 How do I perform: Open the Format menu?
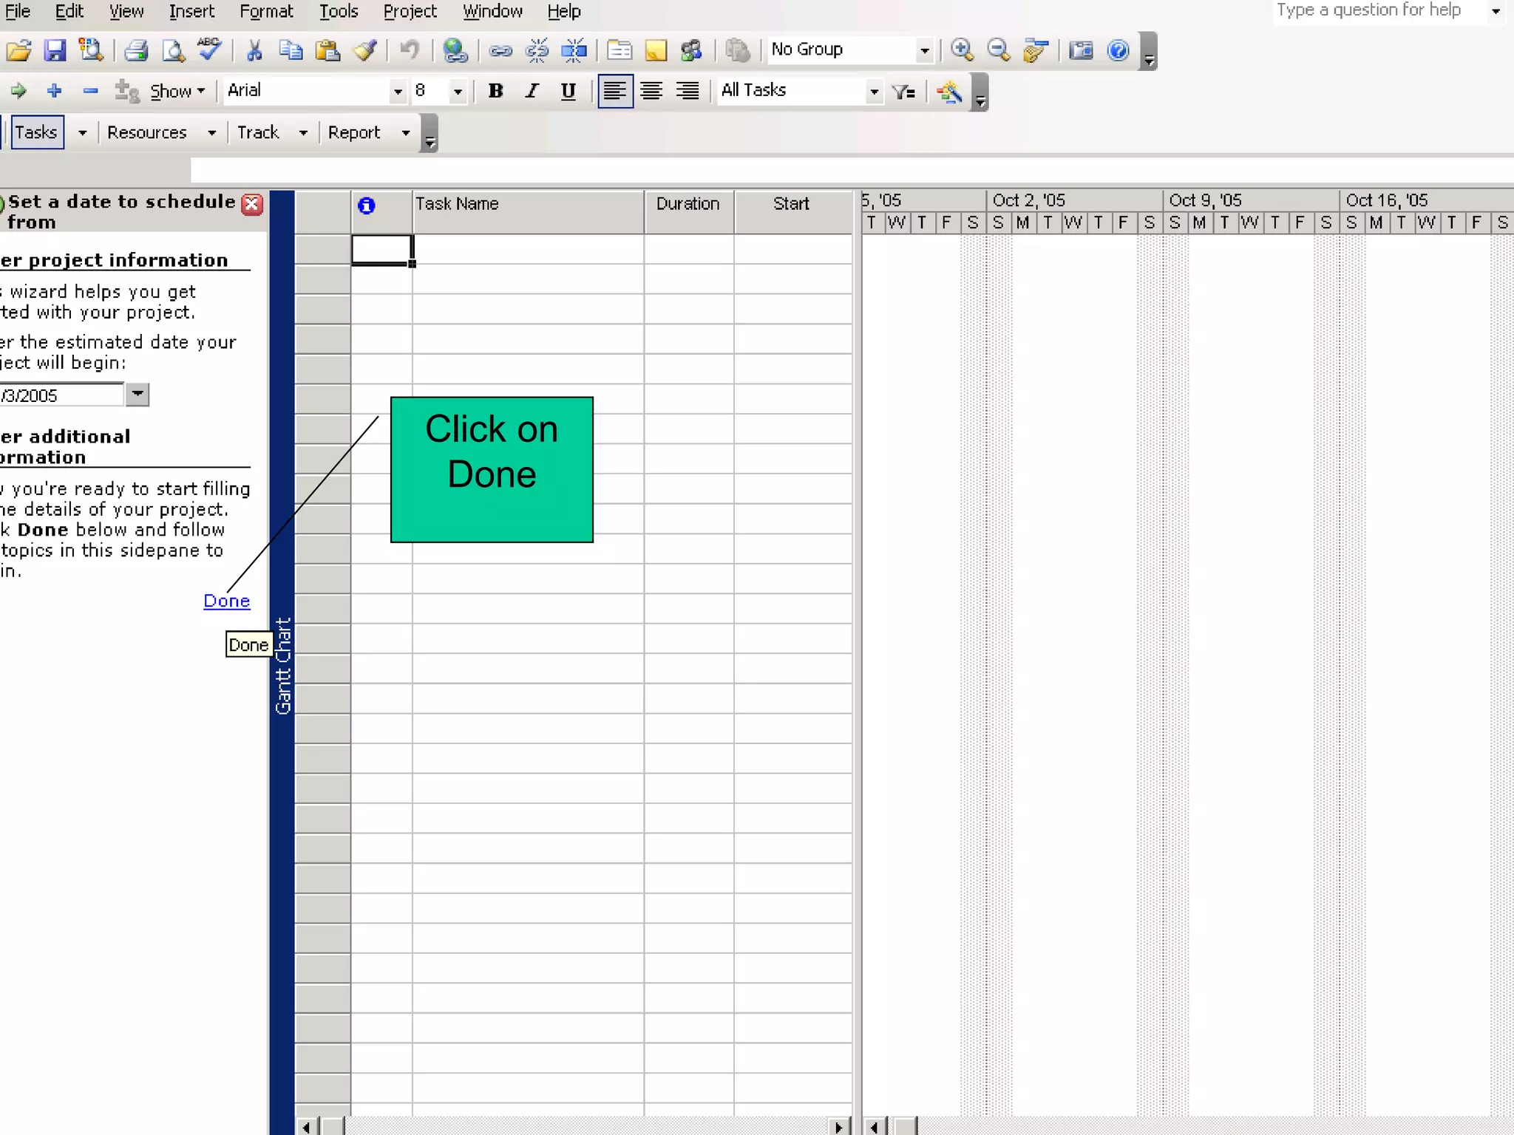tap(266, 12)
